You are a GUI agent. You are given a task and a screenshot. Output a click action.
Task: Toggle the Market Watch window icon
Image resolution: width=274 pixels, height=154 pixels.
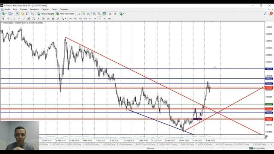[x=18, y=14]
